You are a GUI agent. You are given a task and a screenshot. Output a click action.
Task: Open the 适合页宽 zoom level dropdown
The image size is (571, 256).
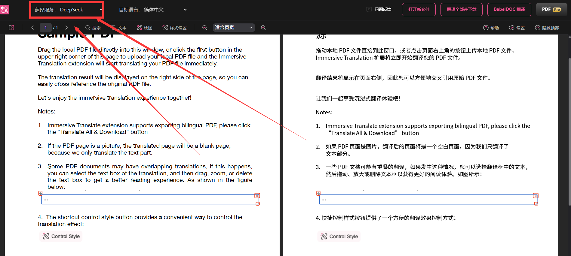coord(234,28)
